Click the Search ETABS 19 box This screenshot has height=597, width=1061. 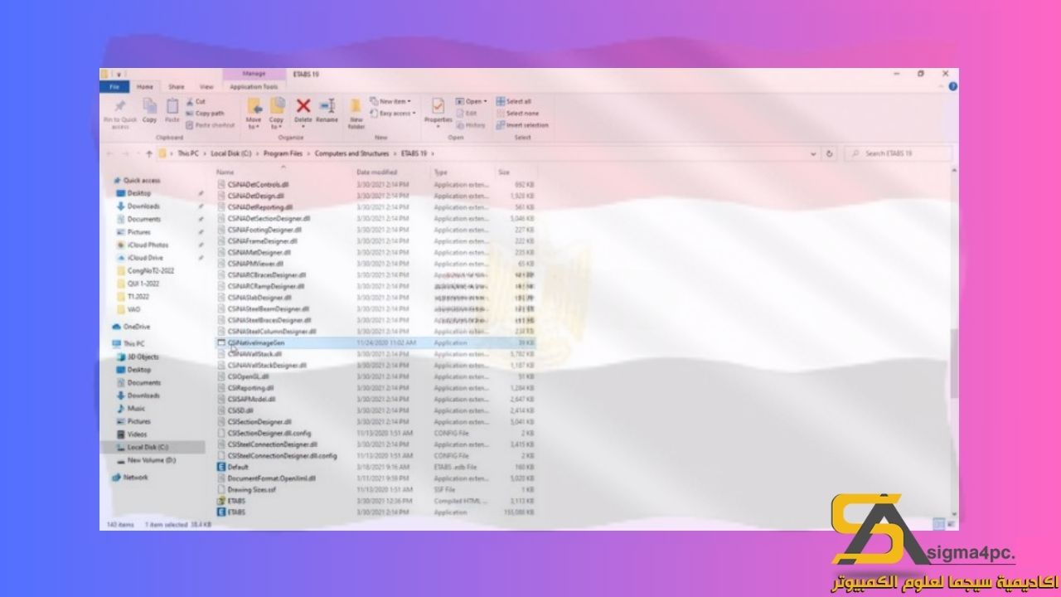pos(899,153)
